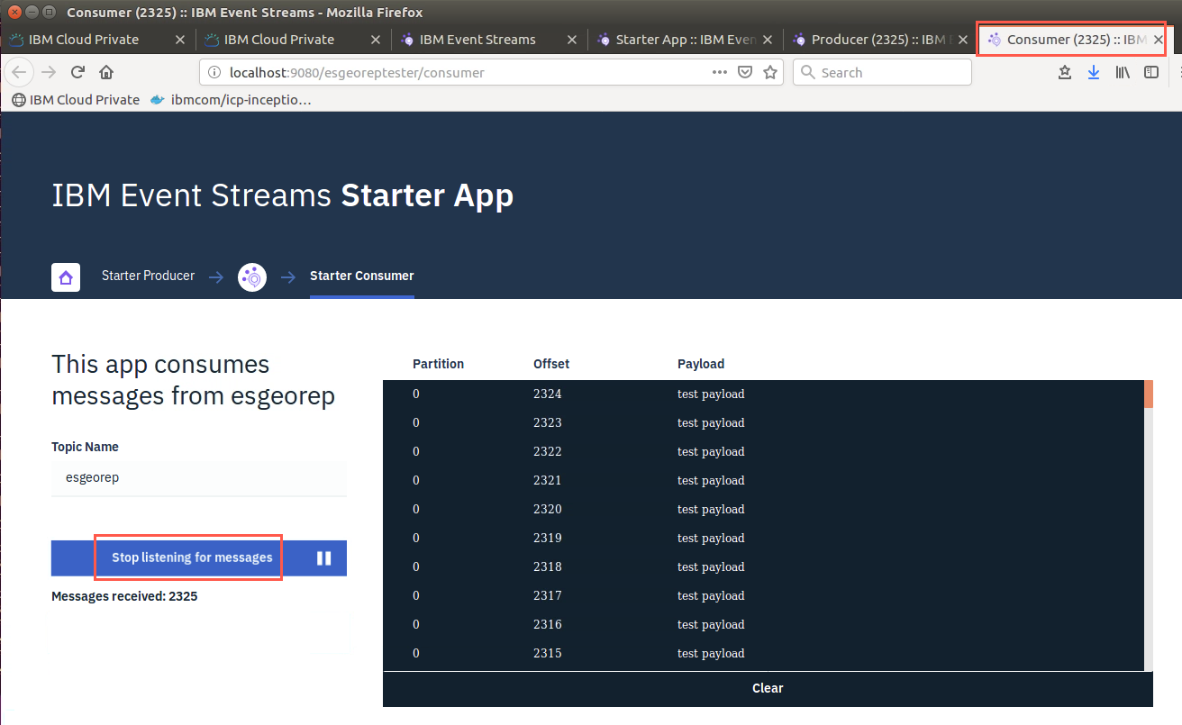Select the offset 2318 cell

click(548, 567)
